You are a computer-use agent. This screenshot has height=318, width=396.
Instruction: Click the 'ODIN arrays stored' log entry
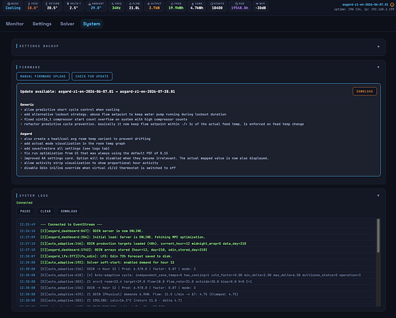(x=124, y=250)
